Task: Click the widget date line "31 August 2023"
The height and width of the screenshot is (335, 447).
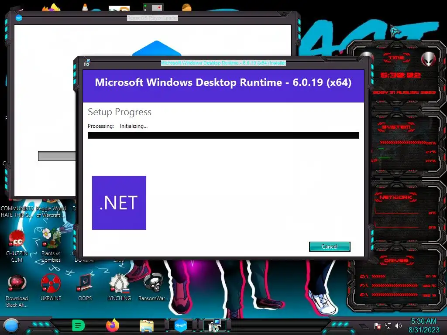Action: coord(404,92)
